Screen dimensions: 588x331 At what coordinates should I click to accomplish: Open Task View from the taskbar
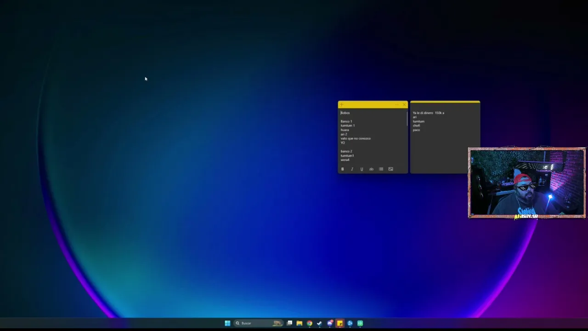tap(289, 323)
